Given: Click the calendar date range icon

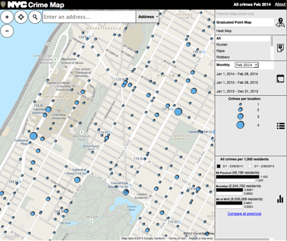Looking at the screenshot, I should pyautogui.click(x=280, y=78).
